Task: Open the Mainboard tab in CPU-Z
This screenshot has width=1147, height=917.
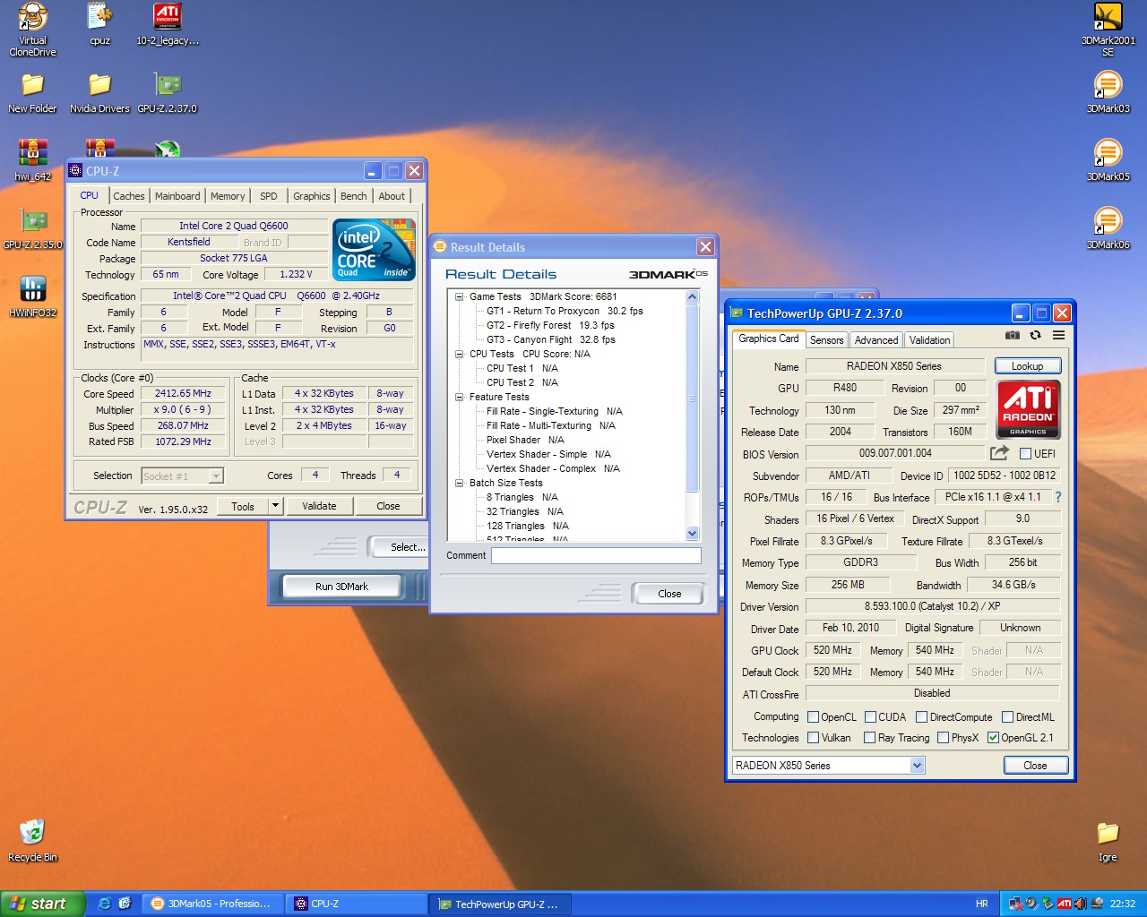Action: (177, 196)
